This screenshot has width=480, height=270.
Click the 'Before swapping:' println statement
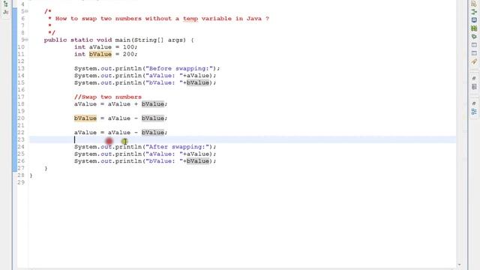pos(147,68)
